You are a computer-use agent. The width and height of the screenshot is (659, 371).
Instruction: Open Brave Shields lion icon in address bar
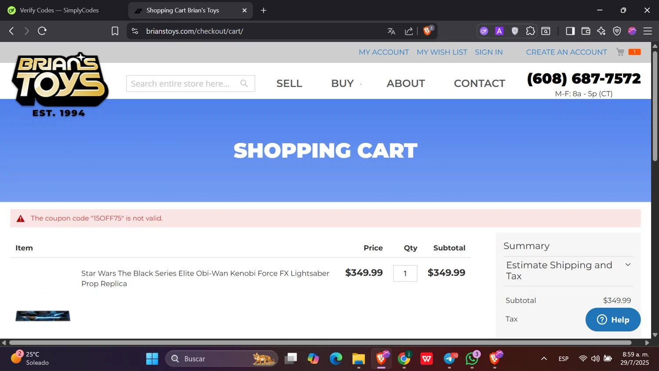[427, 31]
